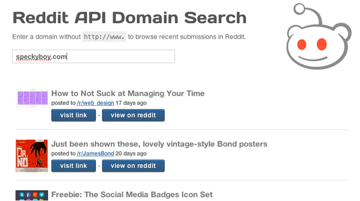View the Bond posters post on reddit

point(133,166)
